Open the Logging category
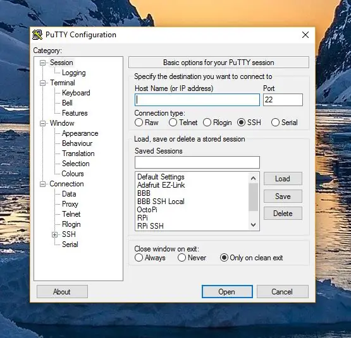 (73, 73)
